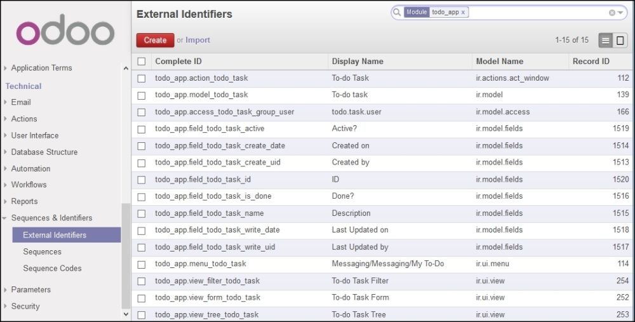Open the todo_app.view_tree_todo_task record
635x322 pixels.
(x=206, y=314)
